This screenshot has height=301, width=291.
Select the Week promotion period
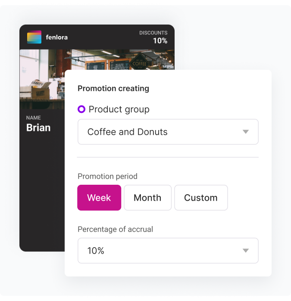[x=99, y=198]
